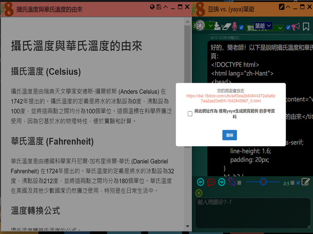This screenshot has width=313, height=234.
Task: Click the red speech bubble icon
Action: (x=211, y=182)
